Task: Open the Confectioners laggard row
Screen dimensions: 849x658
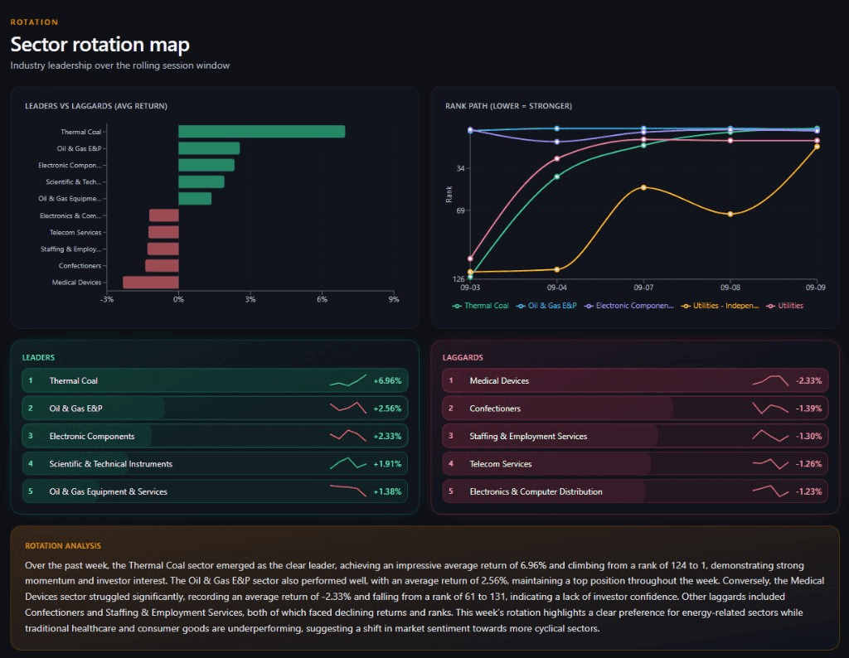Action: [635, 408]
